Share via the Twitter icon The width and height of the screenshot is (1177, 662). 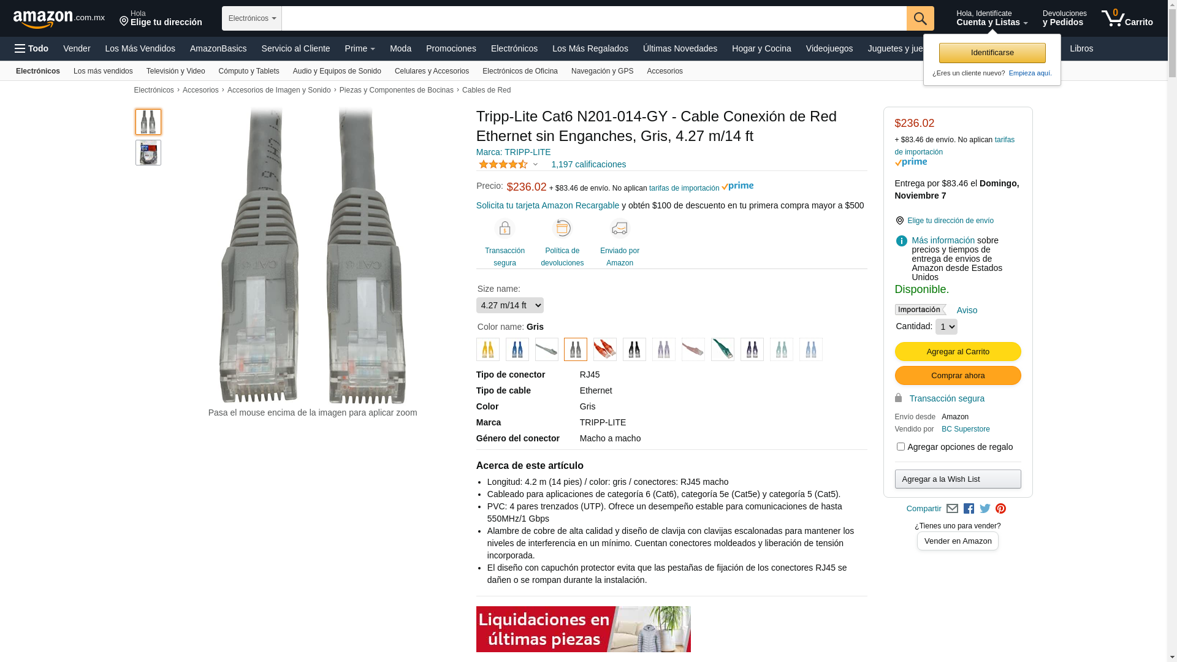tap(985, 509)
